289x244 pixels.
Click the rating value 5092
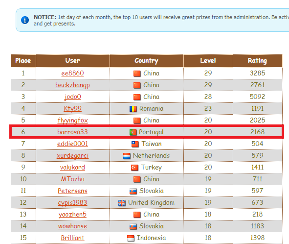point(258,97)
